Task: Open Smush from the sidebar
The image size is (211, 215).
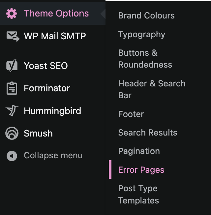Action: pos(38,133)
